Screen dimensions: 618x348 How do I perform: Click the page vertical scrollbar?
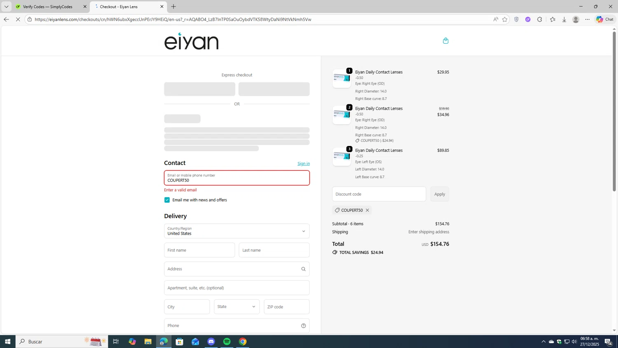point(614,111)
